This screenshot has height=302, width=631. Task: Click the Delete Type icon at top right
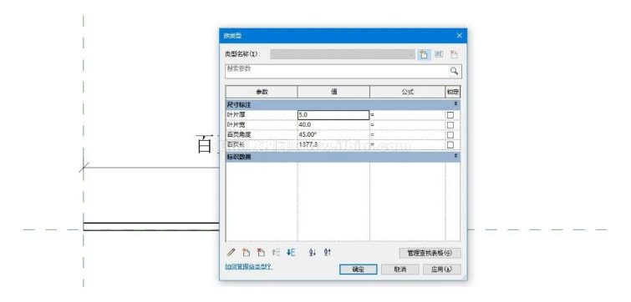click(x=454, y=54)
